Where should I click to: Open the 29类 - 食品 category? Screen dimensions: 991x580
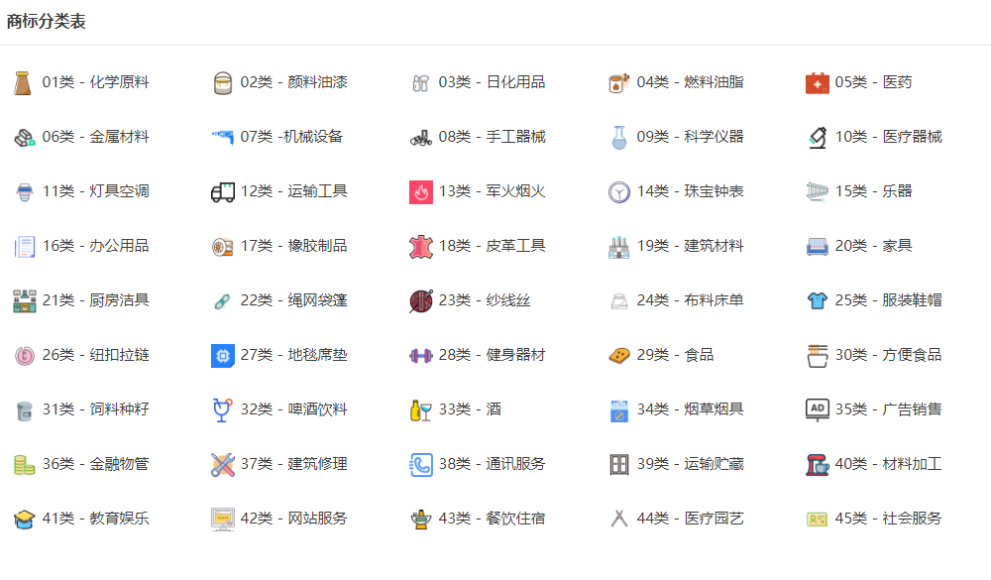tap(675, 355)
